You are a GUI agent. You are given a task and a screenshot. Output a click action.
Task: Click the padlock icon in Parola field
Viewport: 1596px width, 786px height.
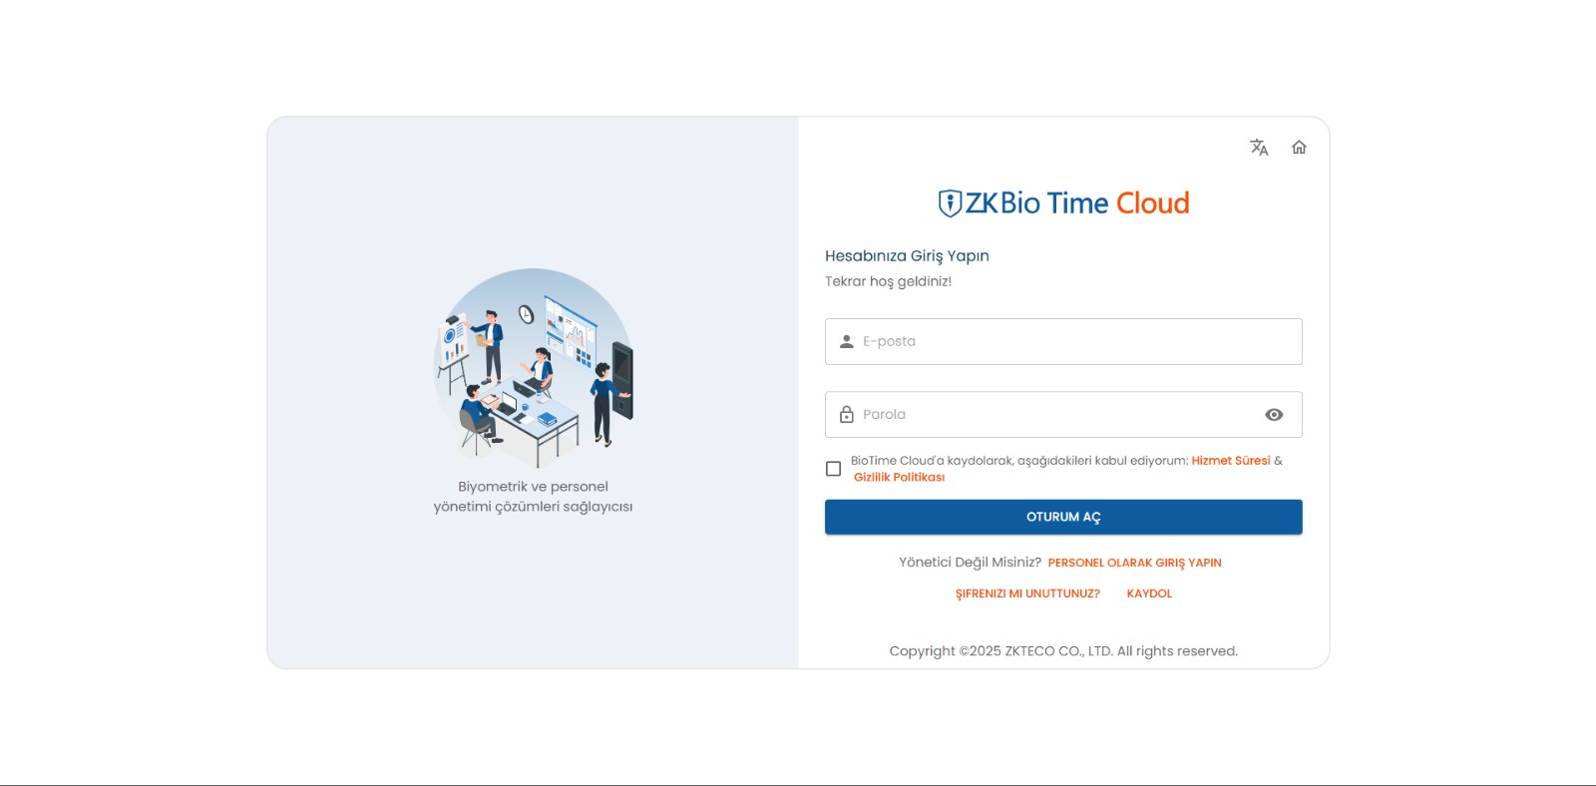click(847, 415)
